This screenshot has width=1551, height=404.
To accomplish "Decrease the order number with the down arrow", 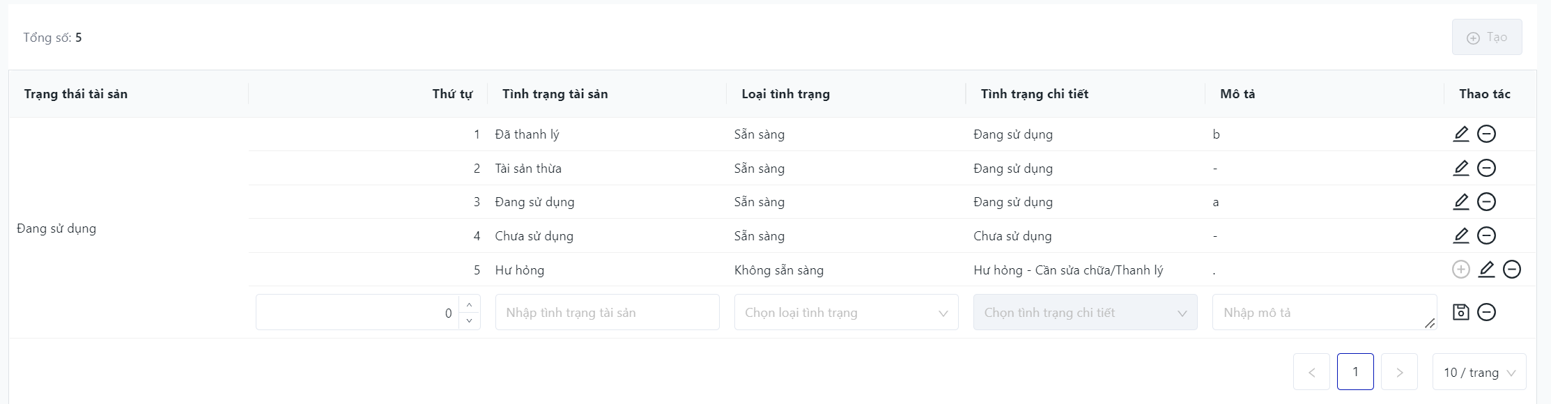I will [470, 320].
